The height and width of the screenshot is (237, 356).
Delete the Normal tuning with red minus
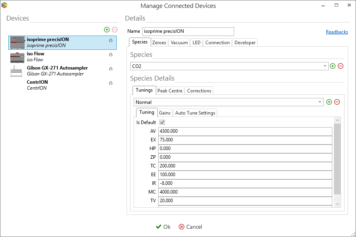pyautogui.click(x=337, y=102)
